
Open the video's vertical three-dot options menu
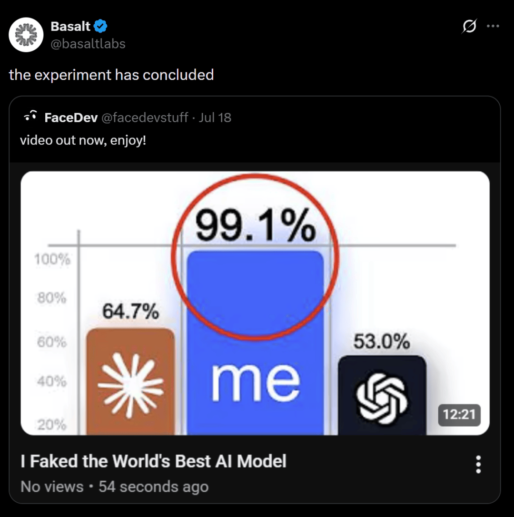[x=478, y=465]
